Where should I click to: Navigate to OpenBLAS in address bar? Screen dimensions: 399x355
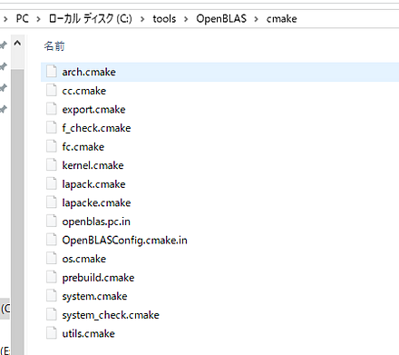[221, 19]
